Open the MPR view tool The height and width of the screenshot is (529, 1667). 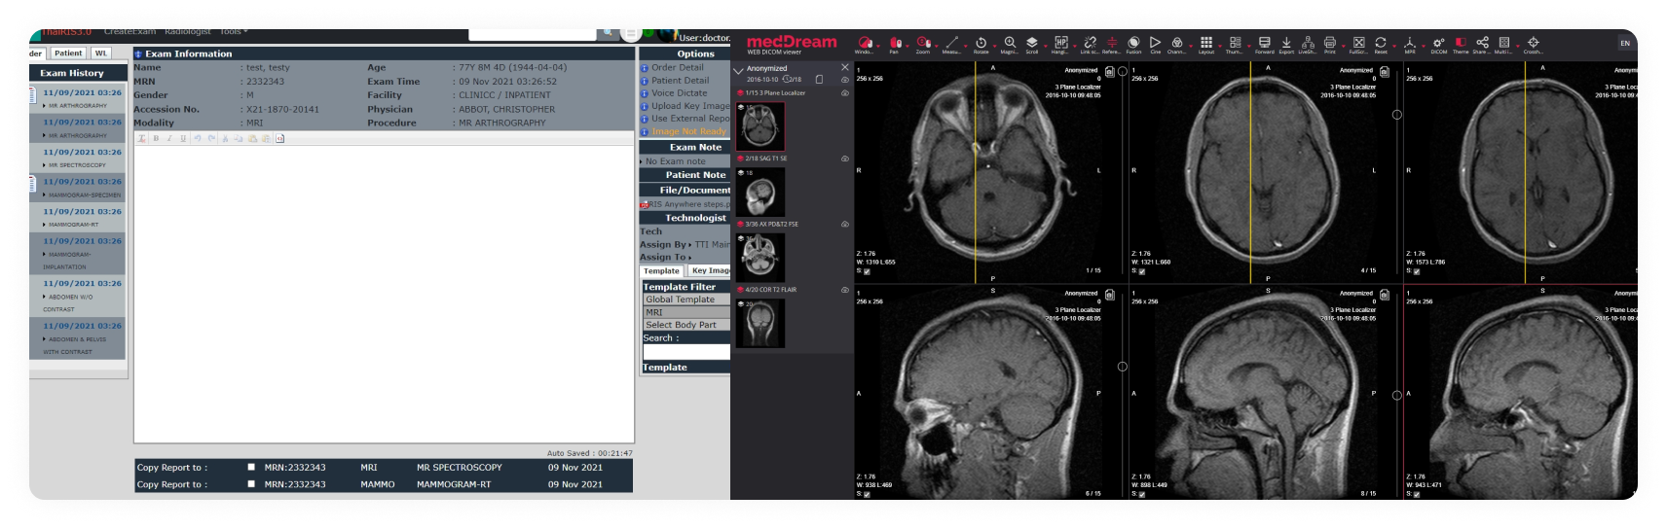[x=1409, y=43]
